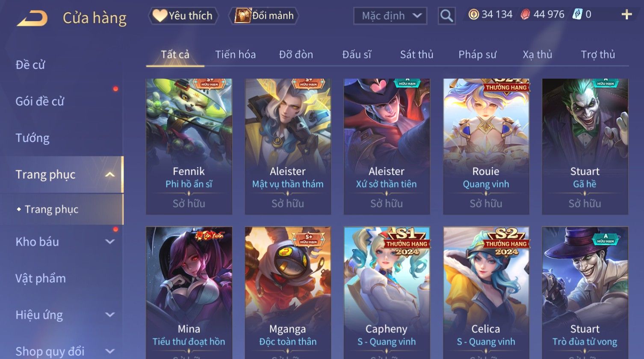
Task: Select Stuart Gã hề skin card
Action: click(585, 147)
